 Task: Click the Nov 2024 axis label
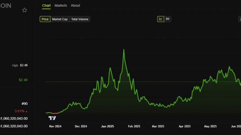click(55, 126)
